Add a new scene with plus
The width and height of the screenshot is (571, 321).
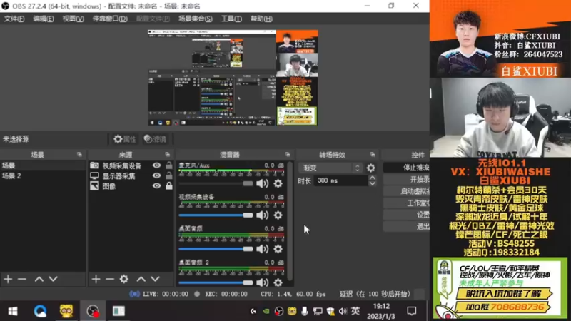pos(8,279)
